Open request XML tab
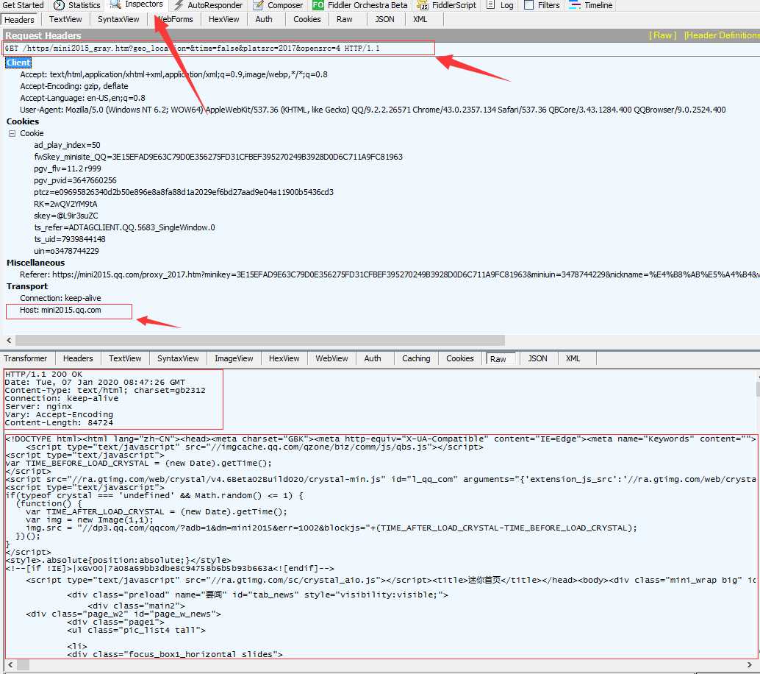This screenshot has width=760, height=674. pyautogui.click(x=420, y=19)
